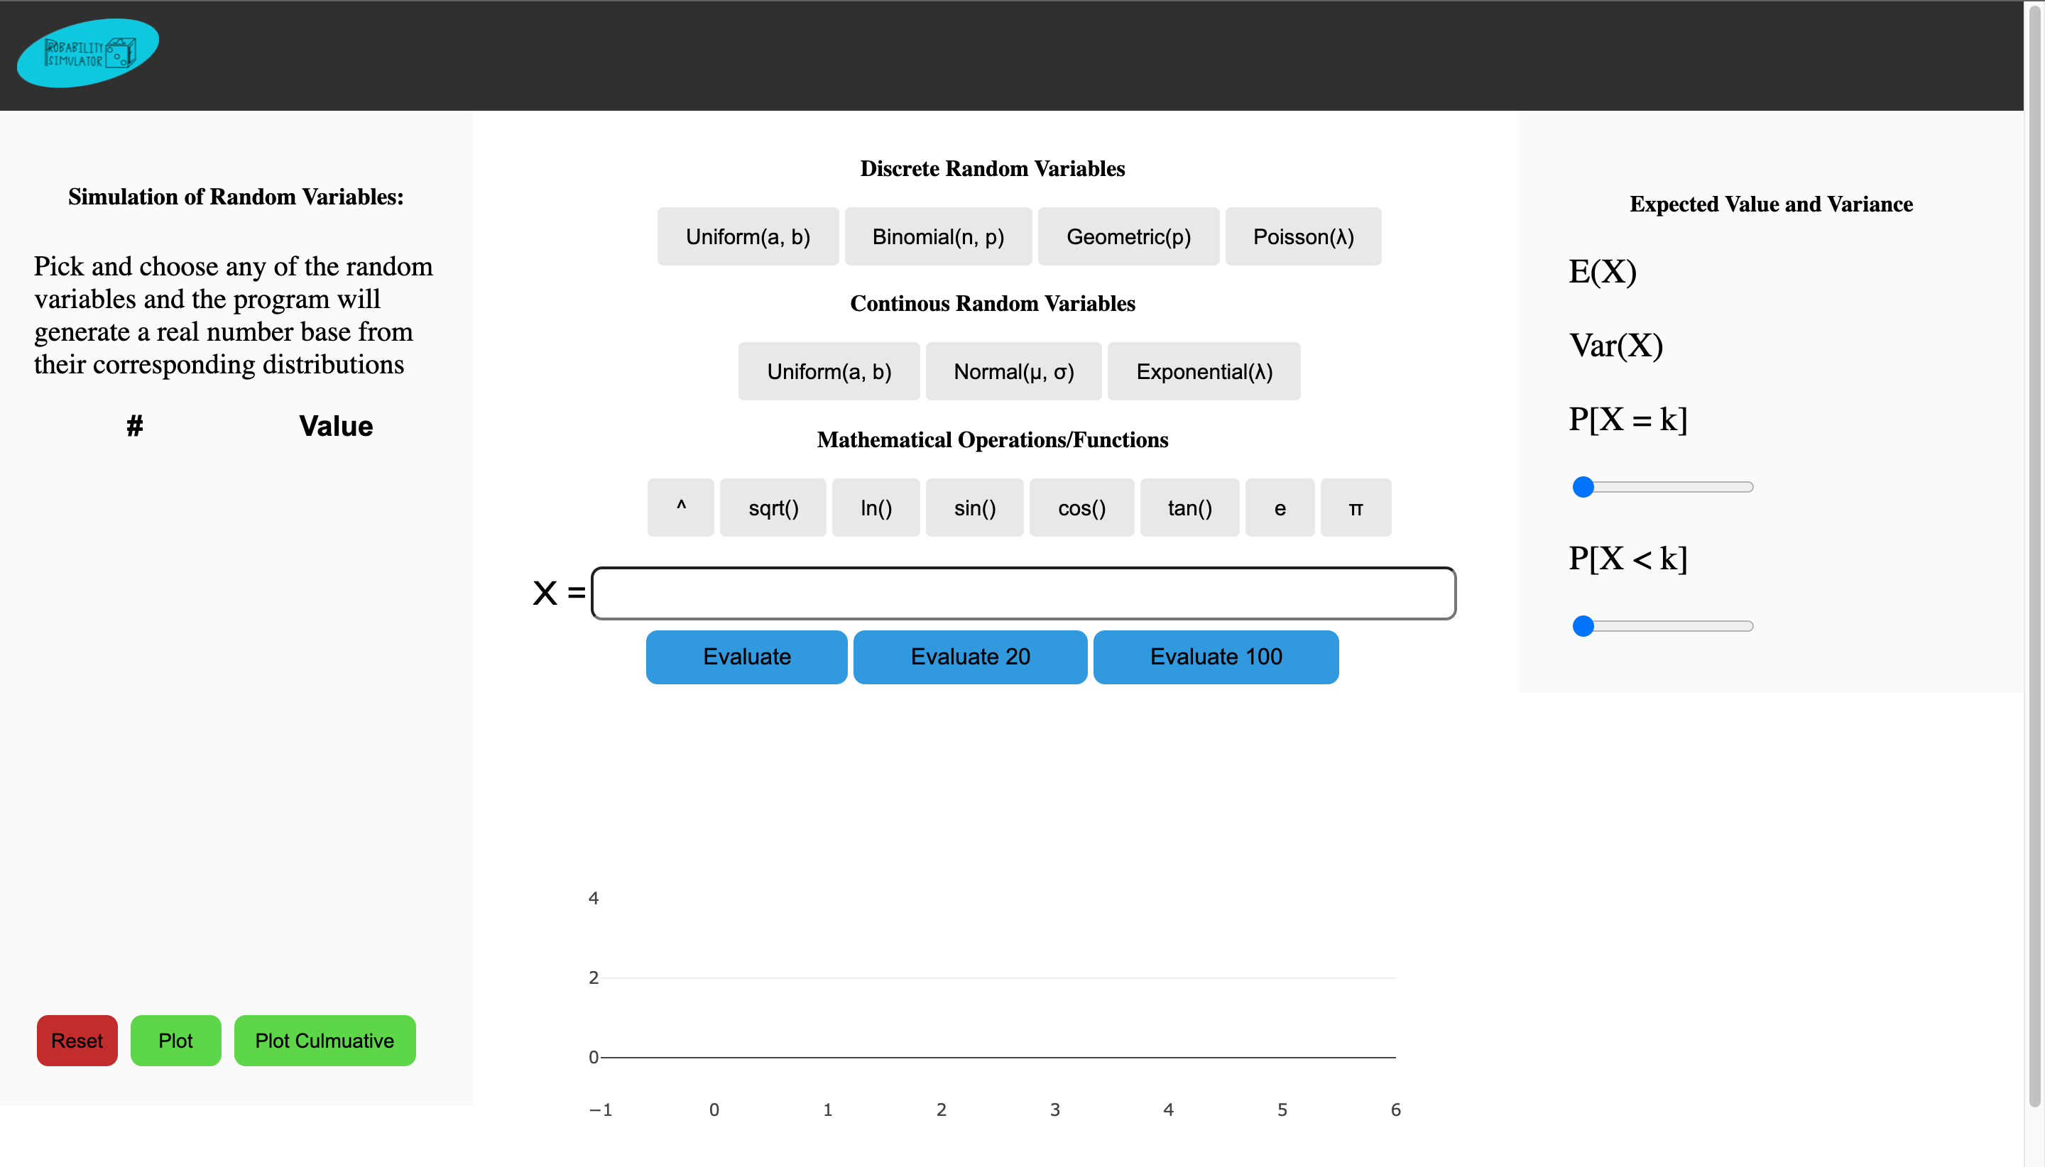
Task: Pick the Geometric(p) distribution
Action: tap(1128, 236)
